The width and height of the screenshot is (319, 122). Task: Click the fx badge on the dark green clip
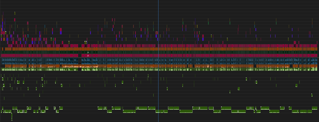[88, 52]
